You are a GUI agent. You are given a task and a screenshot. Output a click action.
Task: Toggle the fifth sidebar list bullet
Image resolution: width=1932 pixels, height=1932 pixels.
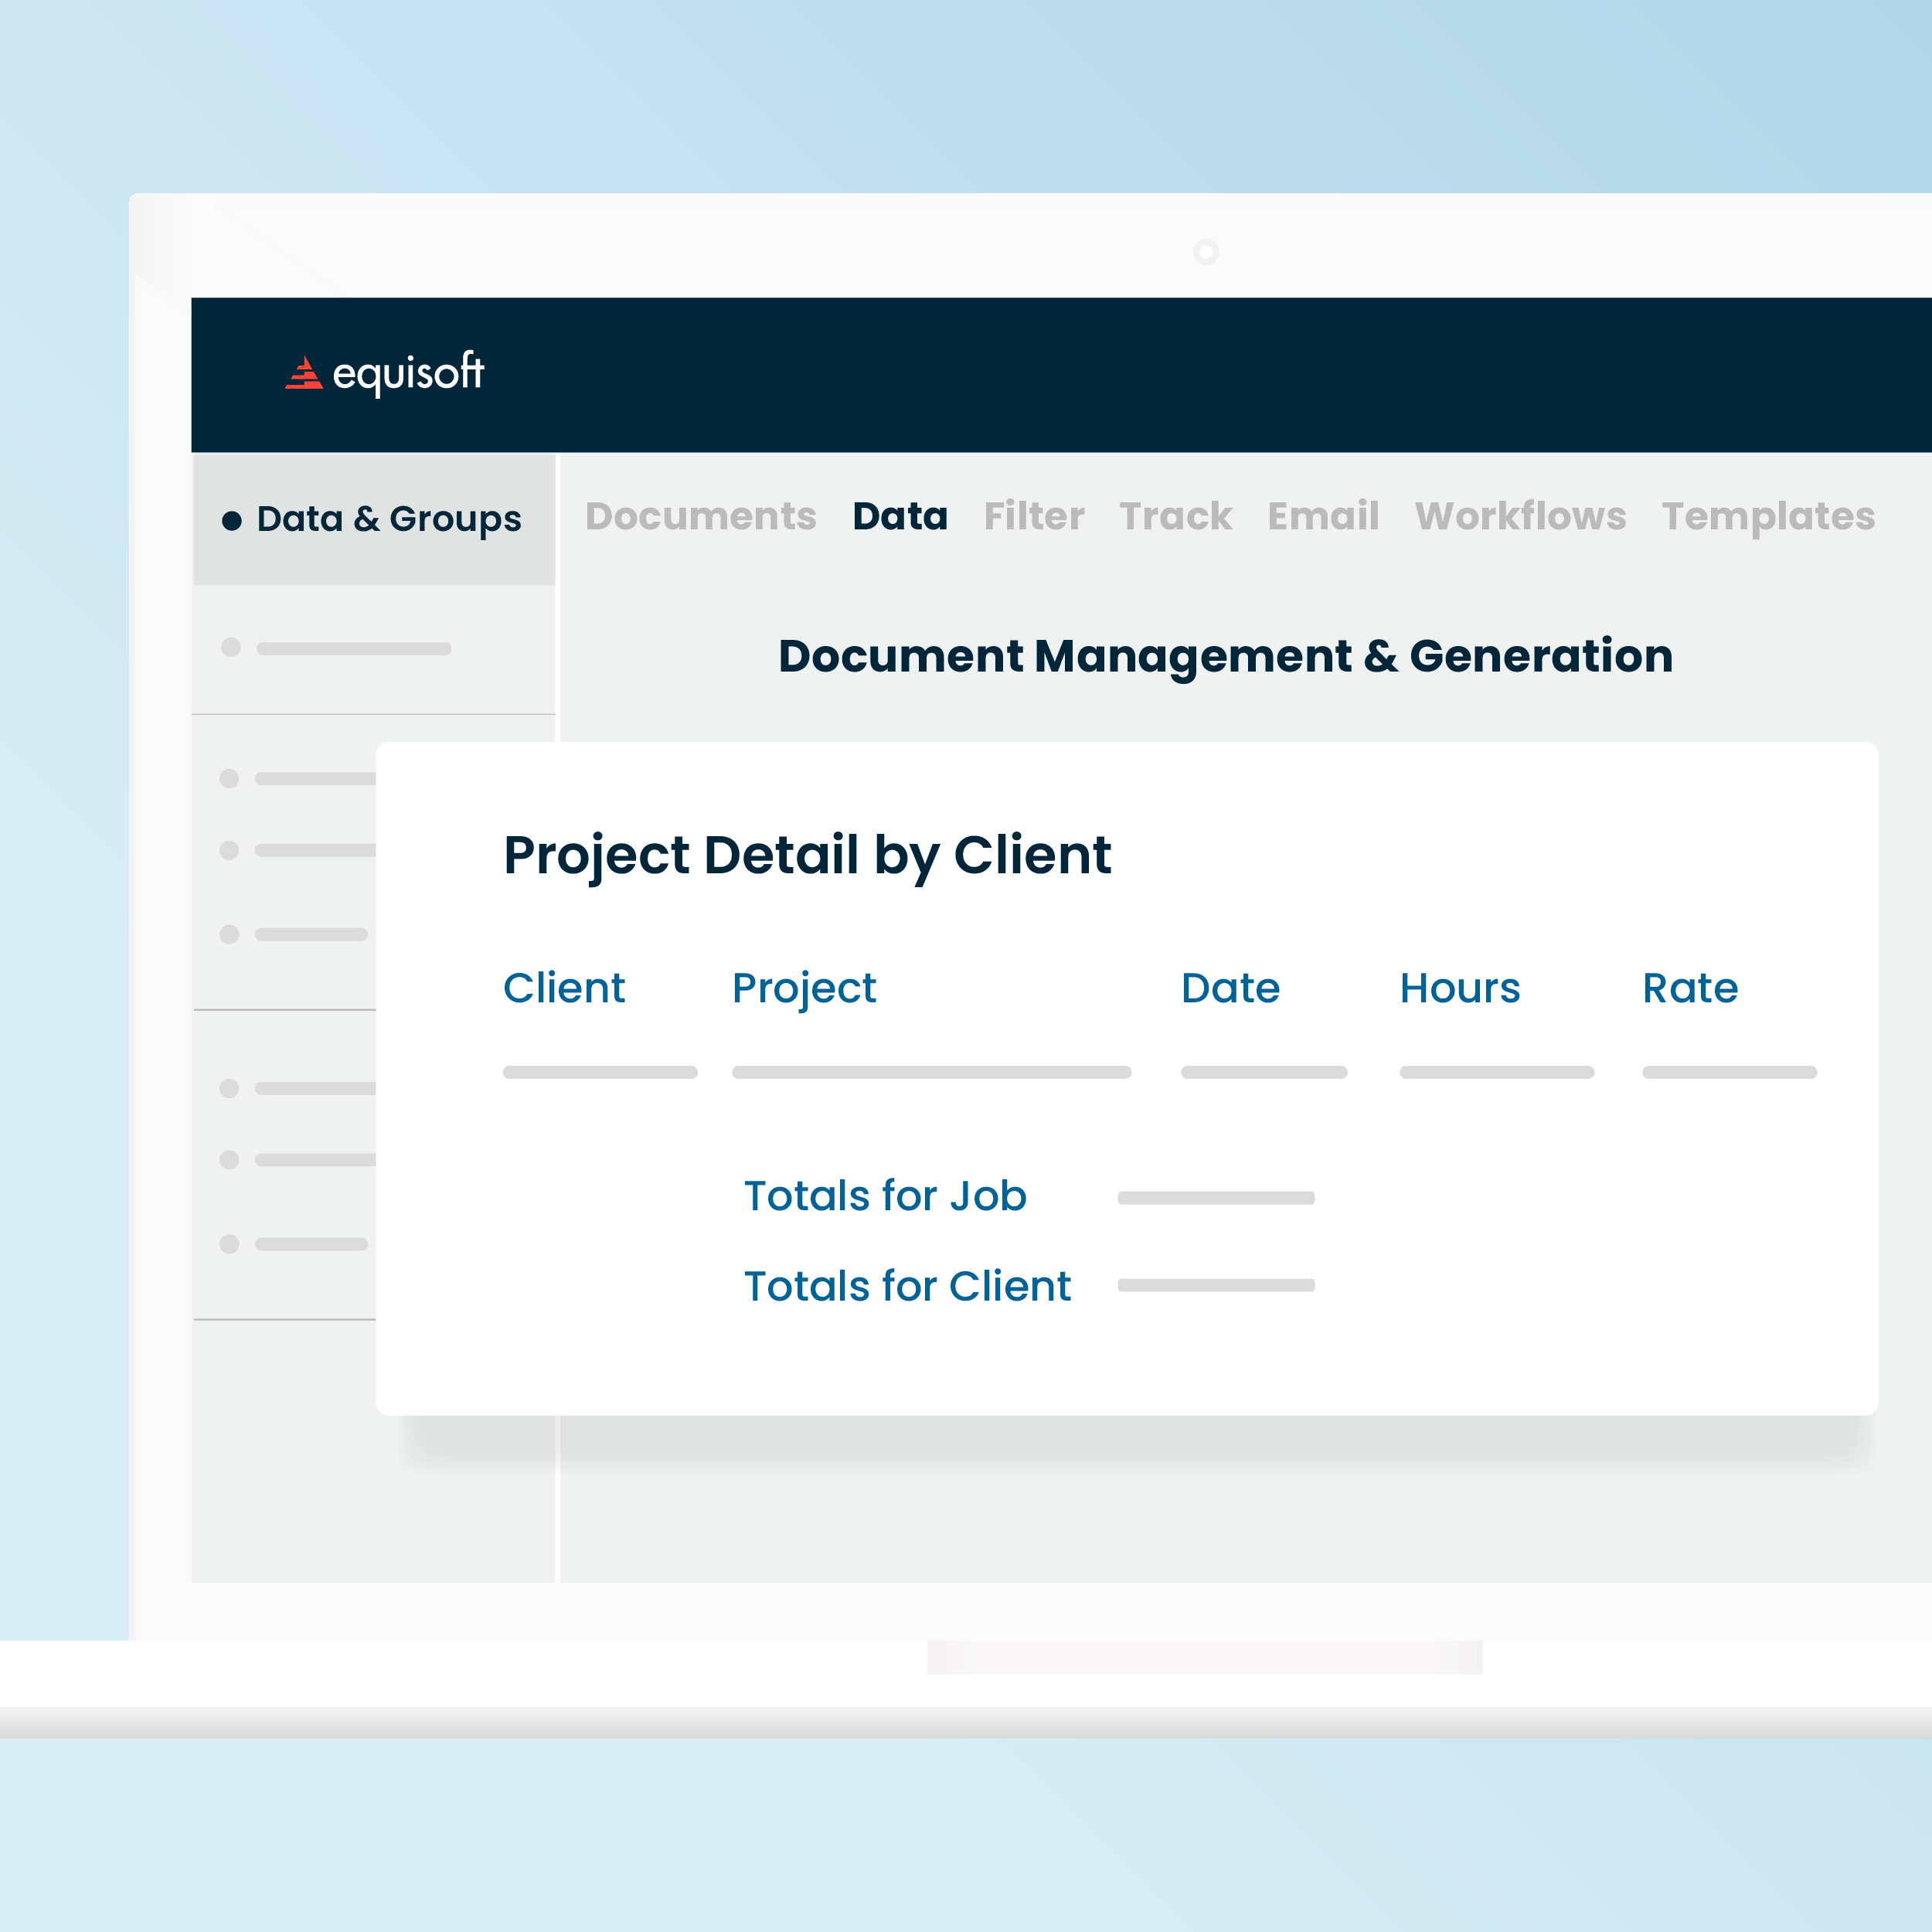point(231,1089)
